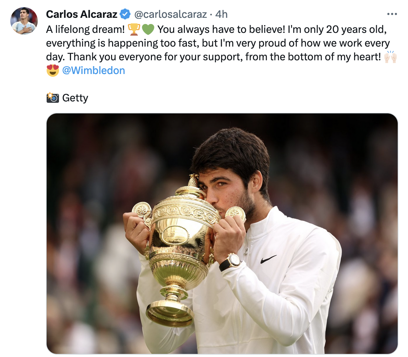Open the three-dot more options menu
408x357 pixels.
click(x=392, y=14)
